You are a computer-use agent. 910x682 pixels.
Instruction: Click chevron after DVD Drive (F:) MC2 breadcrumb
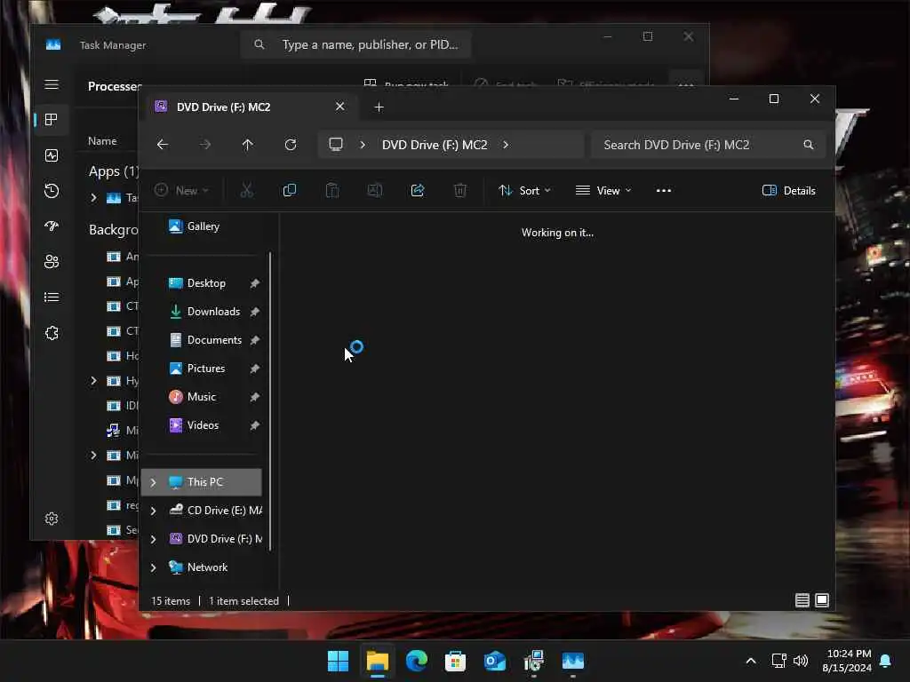506,145
